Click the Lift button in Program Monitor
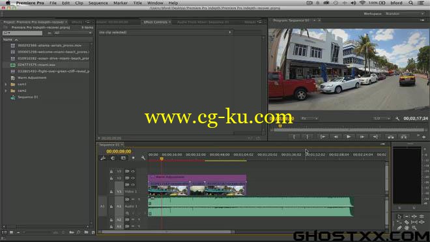Screen dimensions: 430x242 [390, 136]
